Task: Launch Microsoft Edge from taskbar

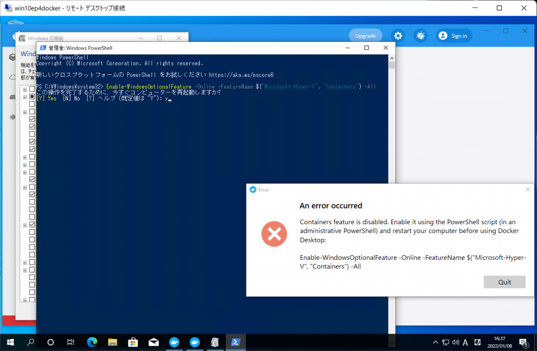Action: tap(92, 342)
